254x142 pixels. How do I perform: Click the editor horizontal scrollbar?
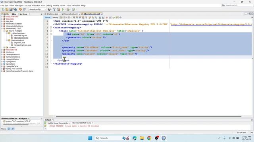[148, 116]
